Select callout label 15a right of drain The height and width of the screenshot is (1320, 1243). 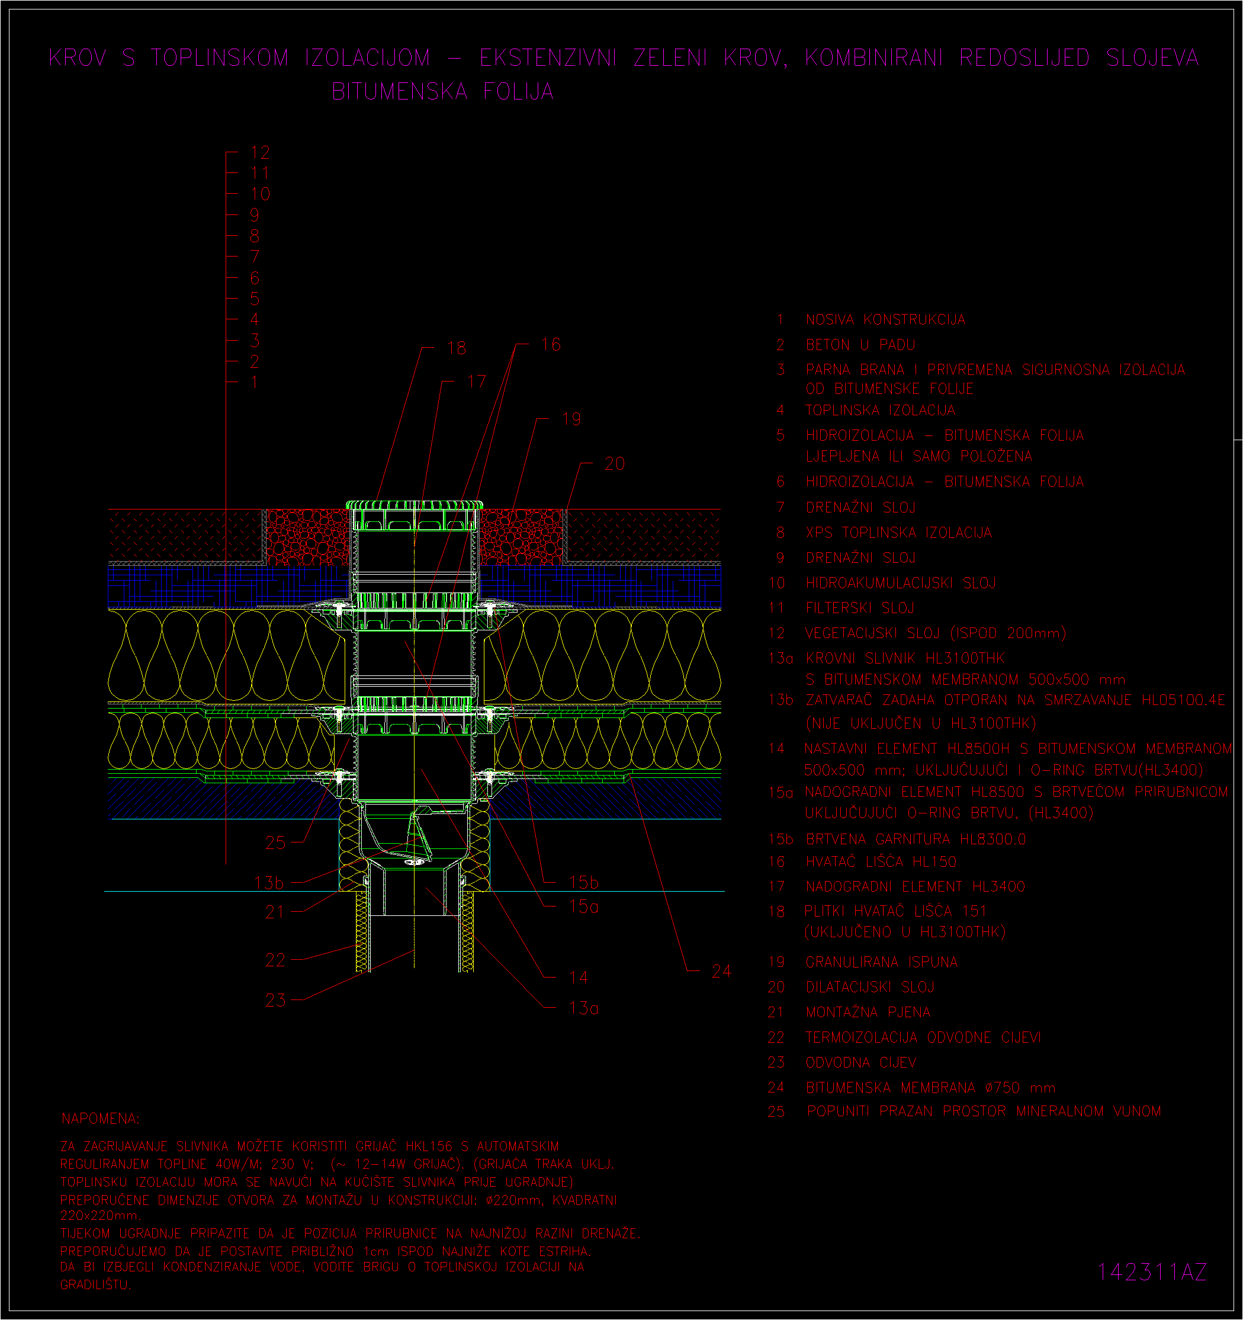(584, 907)
